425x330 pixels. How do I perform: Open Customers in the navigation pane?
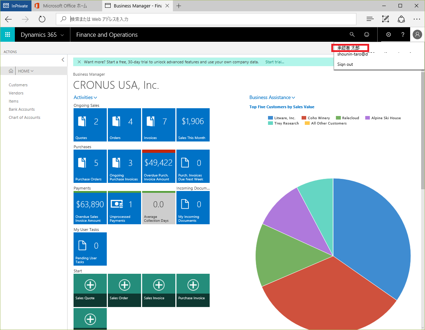click(18, 85)
